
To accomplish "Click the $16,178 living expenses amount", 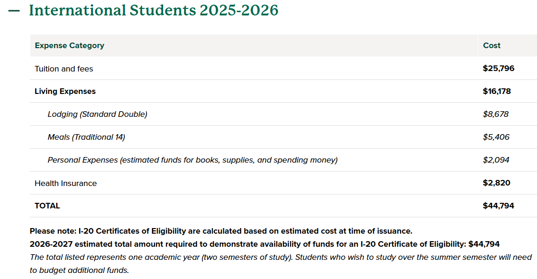I will tap(497, 91).
